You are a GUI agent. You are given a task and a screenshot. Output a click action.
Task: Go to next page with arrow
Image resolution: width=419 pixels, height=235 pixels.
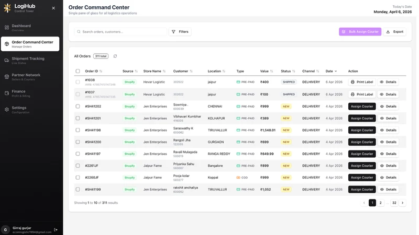(402, 203)
